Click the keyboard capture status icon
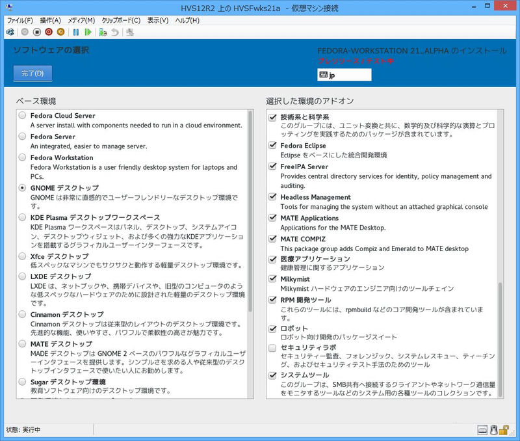The height and width of the screenshot is (441, 520). [x=482, y=430]
